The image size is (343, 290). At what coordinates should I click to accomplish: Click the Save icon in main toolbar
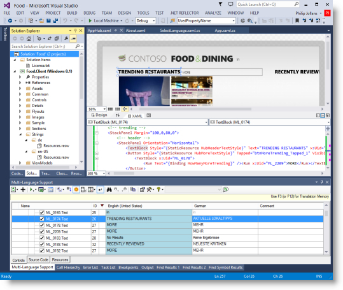(x=48, y=21)
